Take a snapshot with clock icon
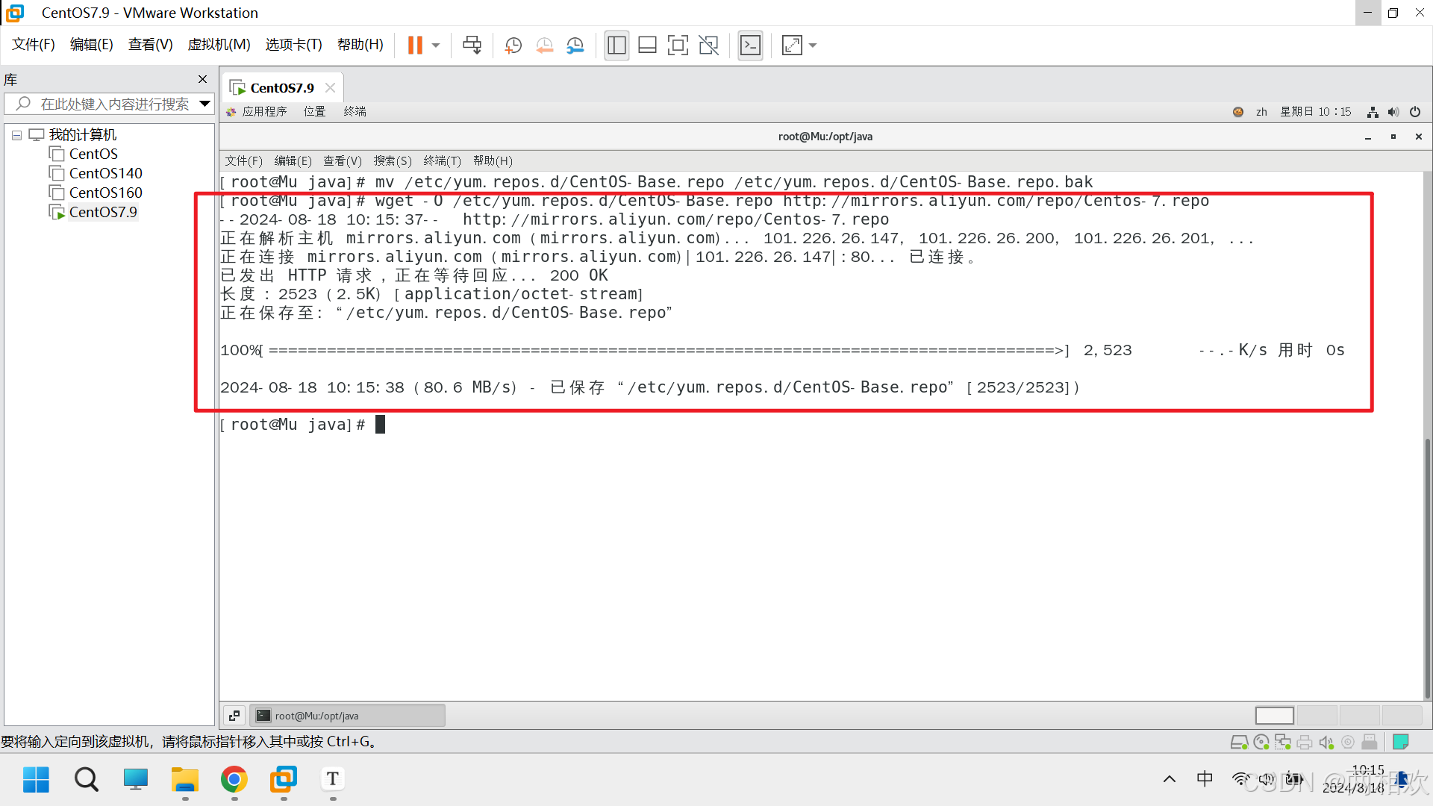 point(513,46)
